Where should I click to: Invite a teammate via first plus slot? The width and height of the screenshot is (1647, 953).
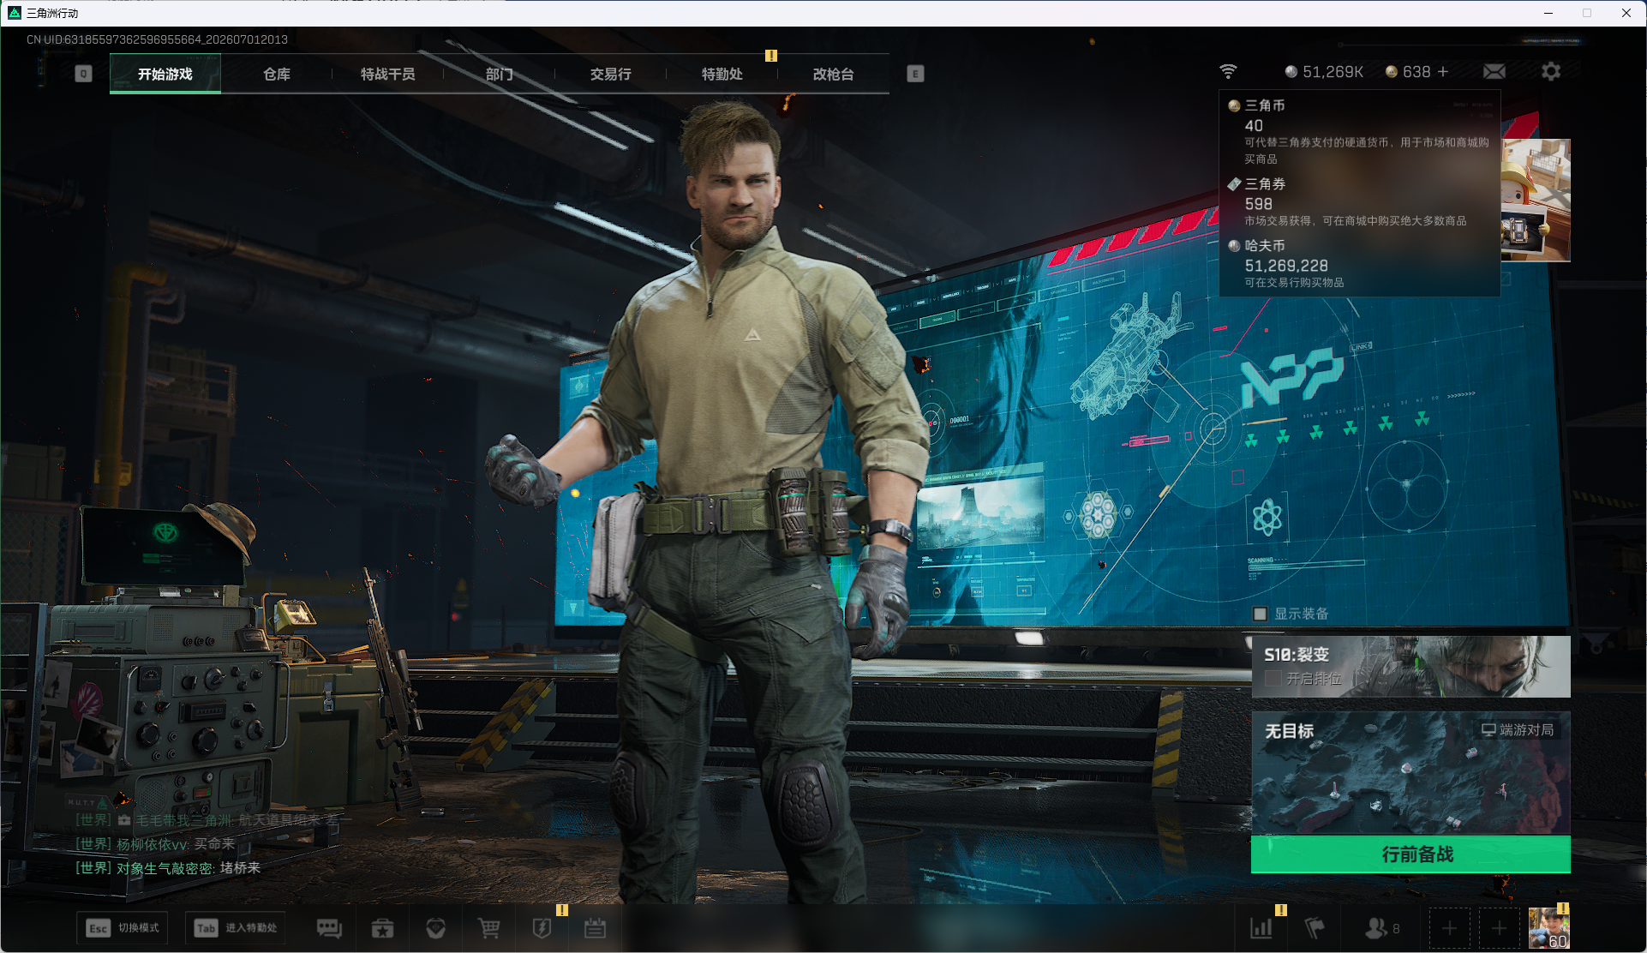1449,928
